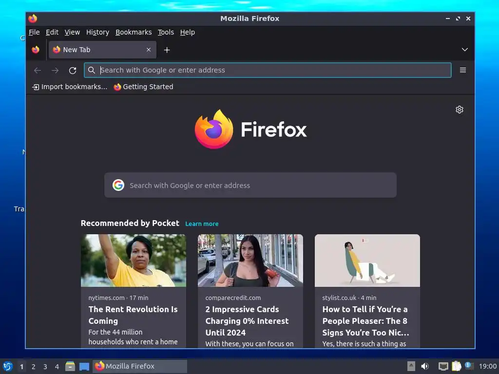Screen dimensions: 499x374
Task: Close the New Tab tab
Action: (x=149, y=50)
